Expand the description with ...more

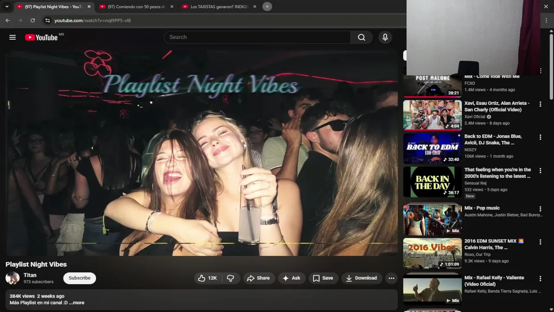pyautogui.click(x=77, y=303)
